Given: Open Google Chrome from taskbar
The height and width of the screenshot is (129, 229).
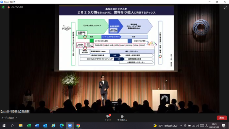Looking at the screenshot, I should tap(78, 126).
